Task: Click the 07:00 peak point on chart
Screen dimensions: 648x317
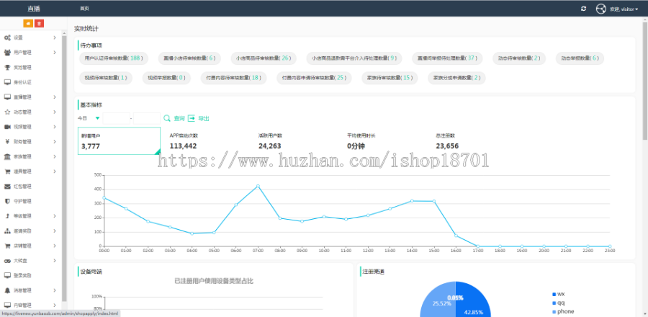Action: pyautogui.click(x=258, y=186)
